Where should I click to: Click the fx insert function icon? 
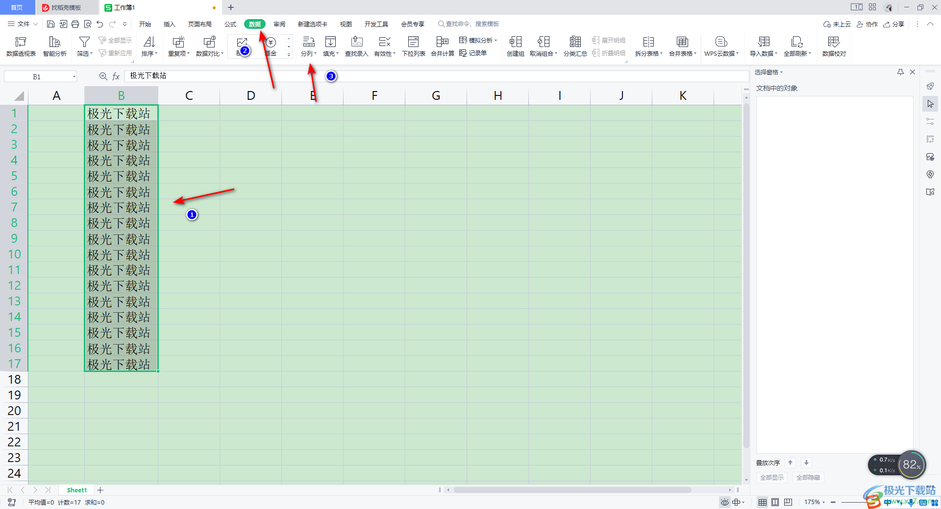(x=116, y=76)
